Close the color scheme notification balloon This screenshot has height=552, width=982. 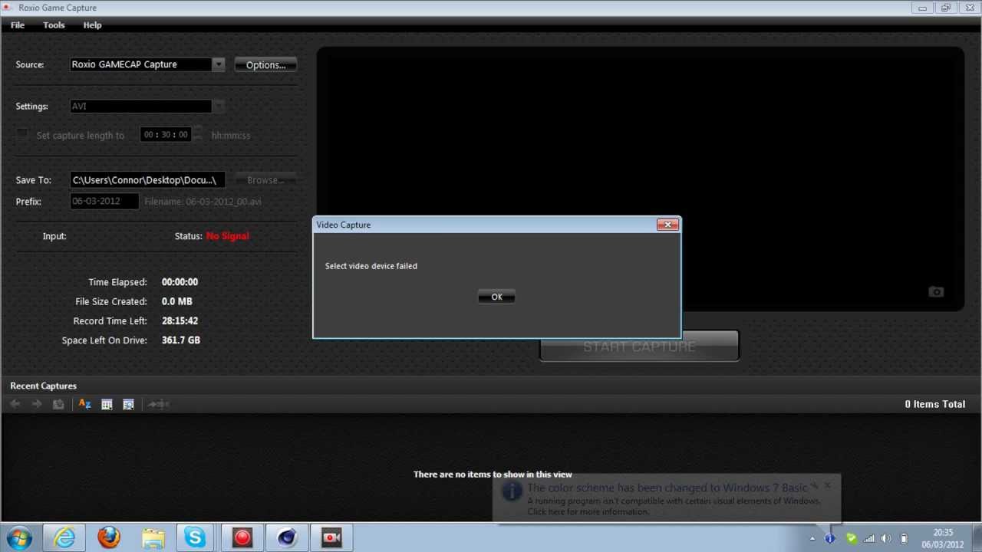click(x=828, y=485)
